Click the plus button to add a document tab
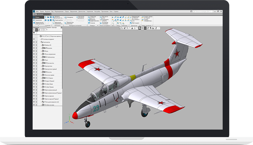The height and width of the screenshot is (145, 253). point(34,14)
